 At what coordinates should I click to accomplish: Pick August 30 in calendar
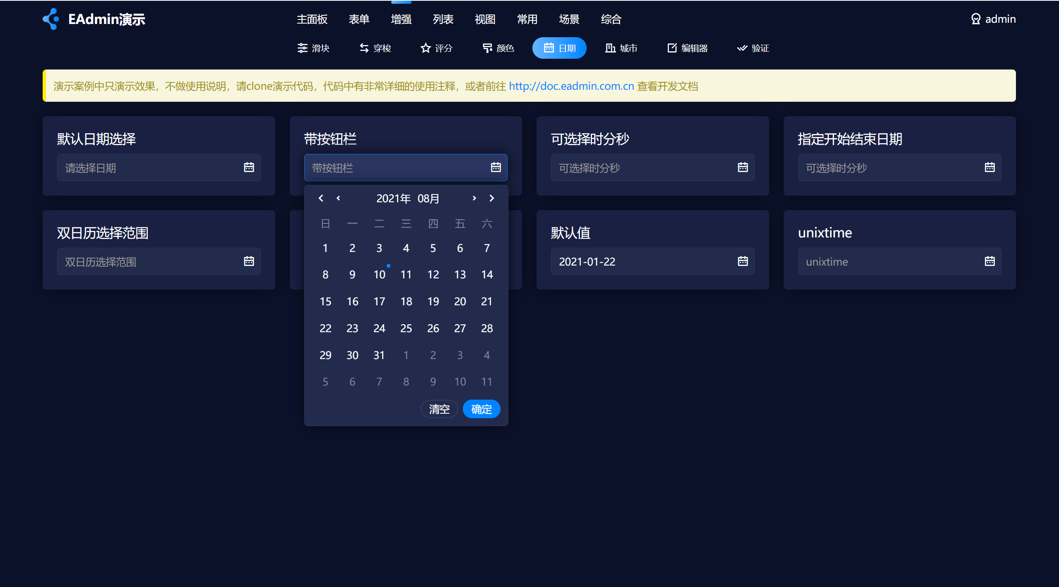pyautogui.click(x=352, y=355)
